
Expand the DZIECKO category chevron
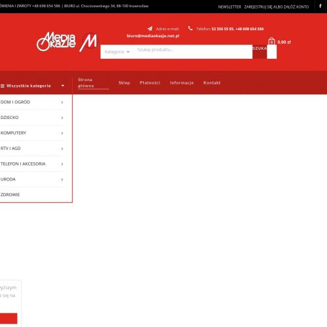click(x=62, y=118)
